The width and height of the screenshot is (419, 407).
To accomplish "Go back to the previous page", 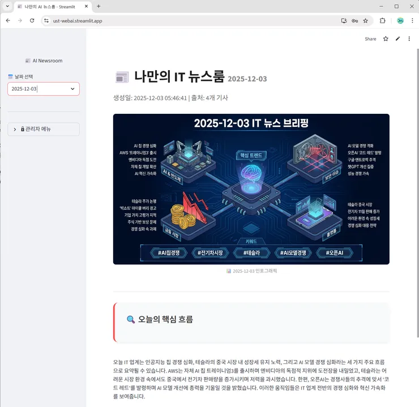I will 8,20.
